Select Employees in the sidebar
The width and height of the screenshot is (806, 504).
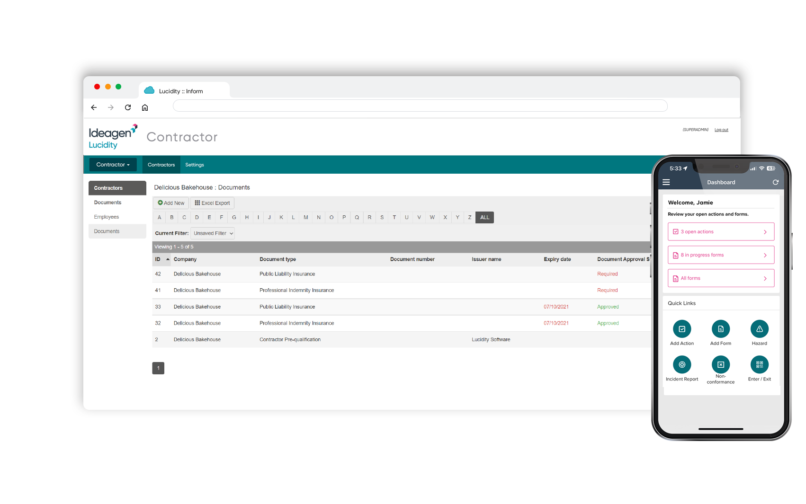106,216
